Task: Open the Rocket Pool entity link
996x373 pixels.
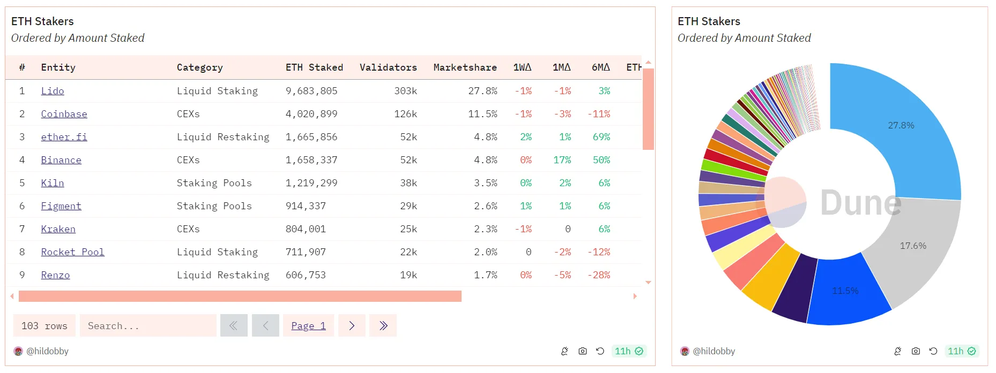Action: tap(72, 252)
